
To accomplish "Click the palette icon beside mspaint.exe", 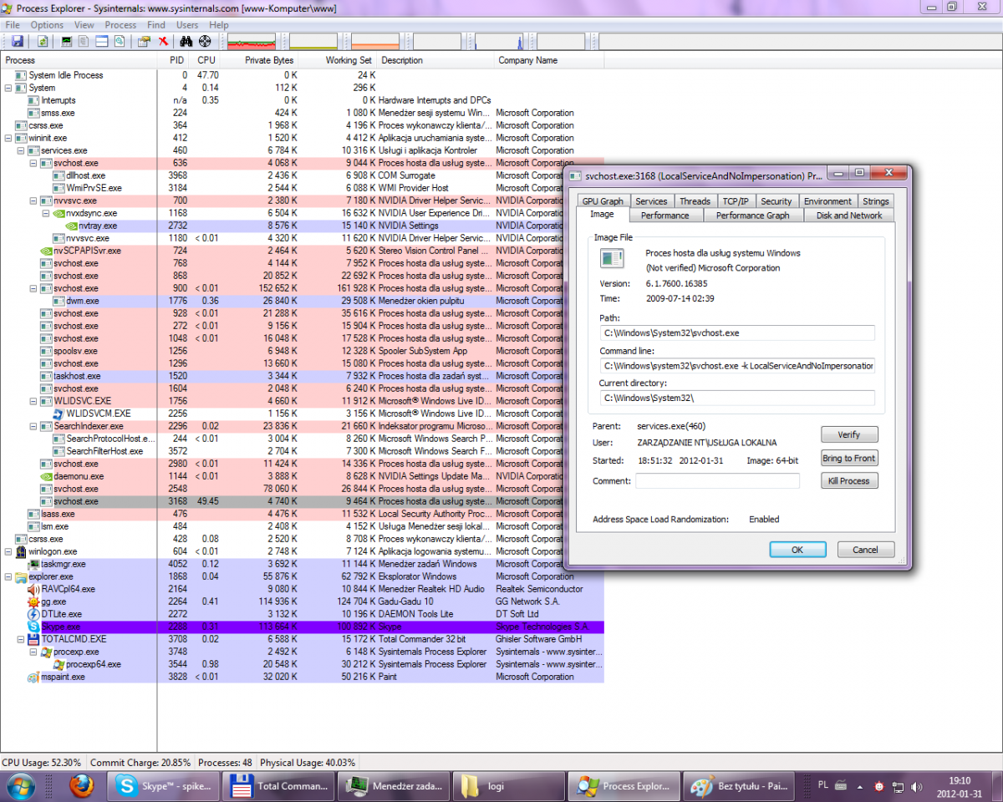I will tap(33, 677).
